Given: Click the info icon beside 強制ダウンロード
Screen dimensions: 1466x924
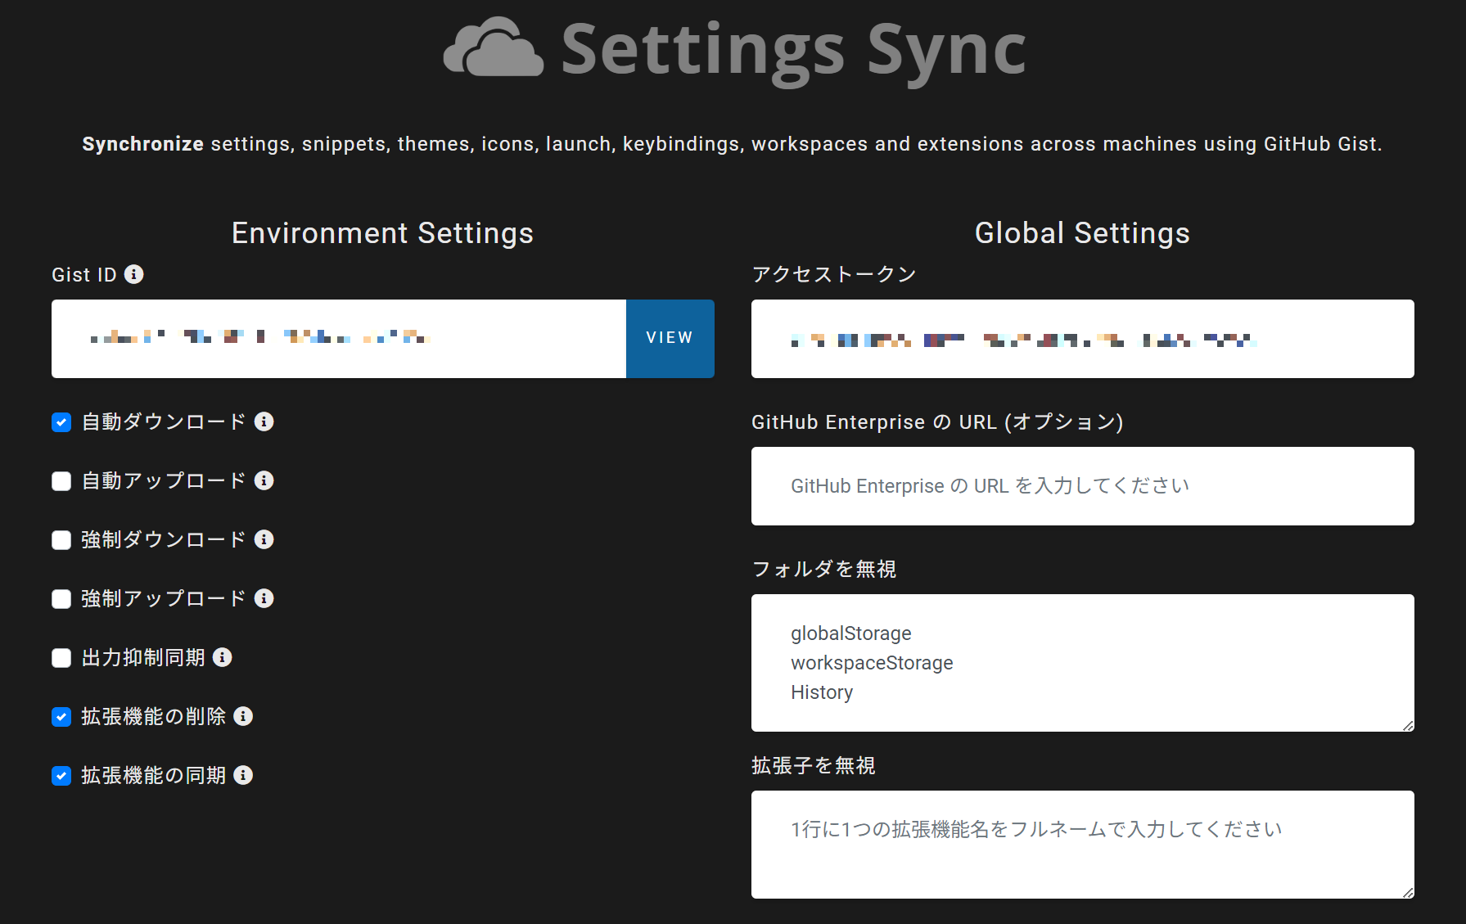Looking at the screenshot, I should [x=264, y=539].
